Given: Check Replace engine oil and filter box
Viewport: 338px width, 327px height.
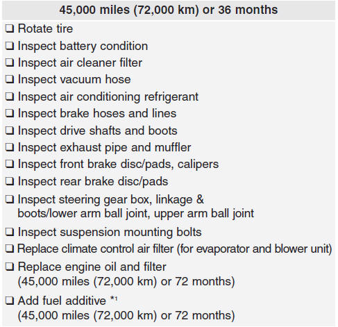Looking at the screenshot, I should click(10, 267).
